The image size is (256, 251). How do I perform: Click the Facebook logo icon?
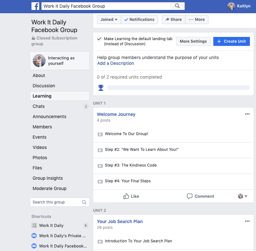35,6
